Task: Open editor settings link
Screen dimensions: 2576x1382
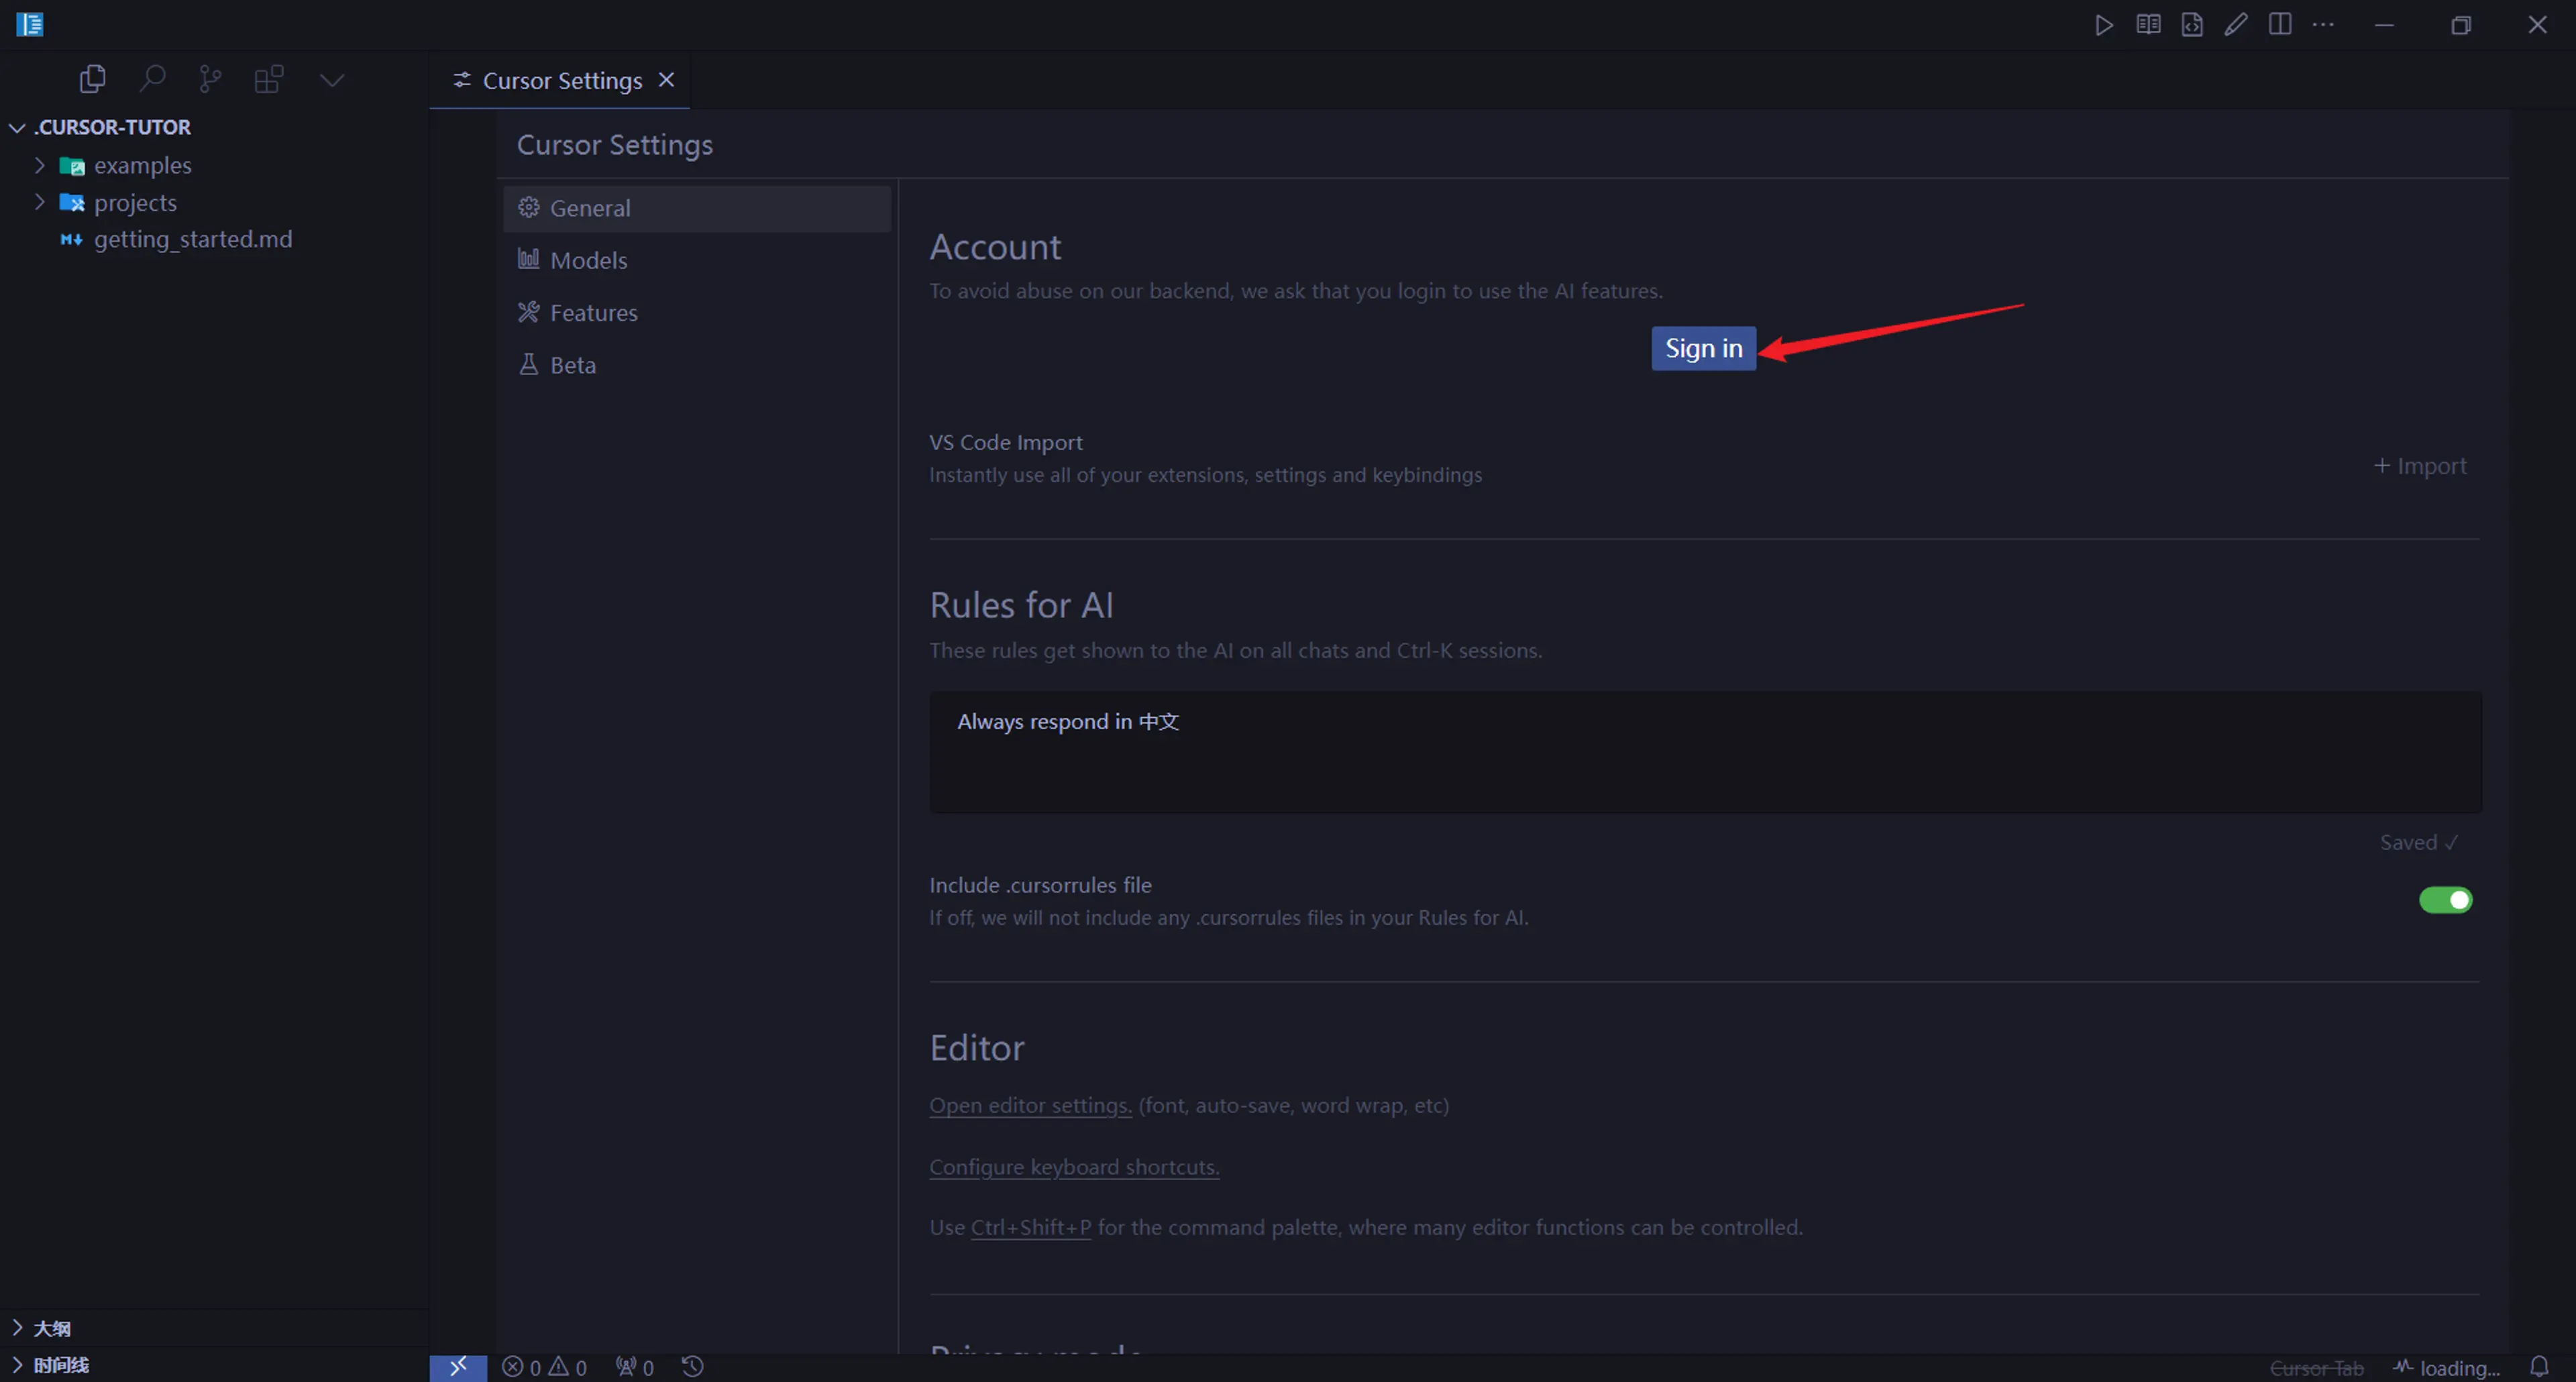Action: (1030, 1105)
